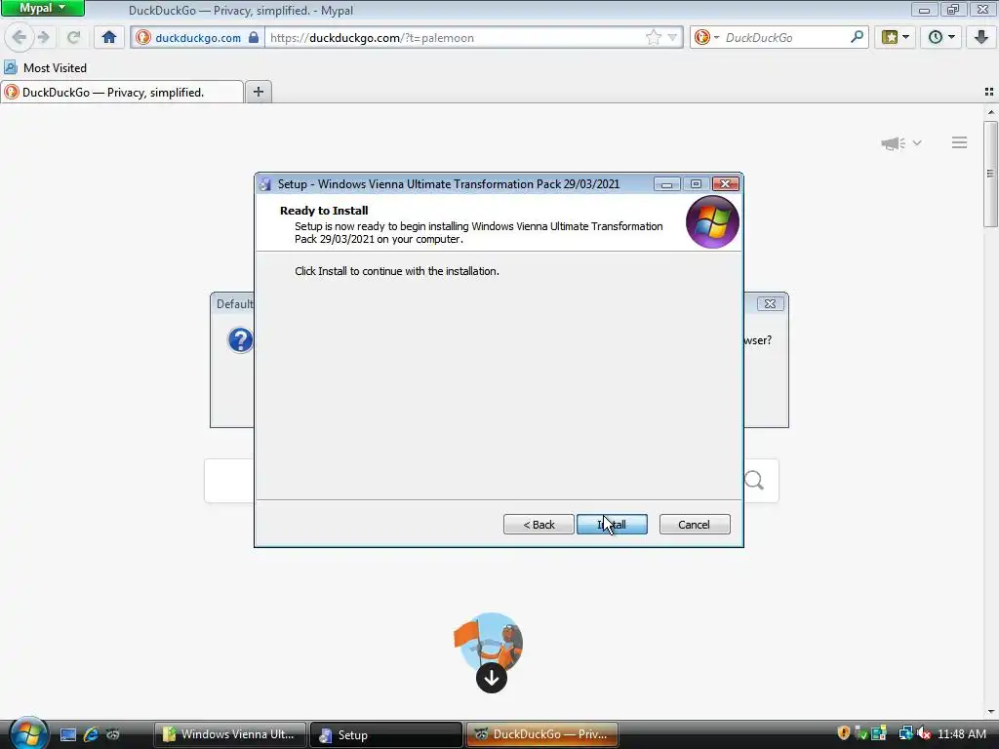Close the Default browser dialog behind Setup
999x749 pixels.
tap(770, 304)
